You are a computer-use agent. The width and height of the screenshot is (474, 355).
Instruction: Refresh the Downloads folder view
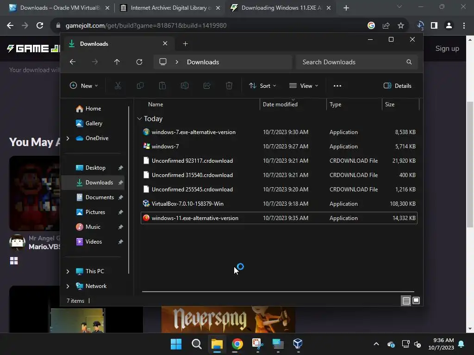click(x=139, y=62)
